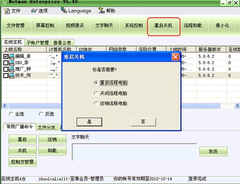The height and width of the screenshot is (184, 240).
Task: Click the Language network icon
Action: [x=64, y=10]
